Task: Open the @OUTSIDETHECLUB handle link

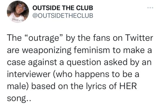Action: [x=63, y=16]
